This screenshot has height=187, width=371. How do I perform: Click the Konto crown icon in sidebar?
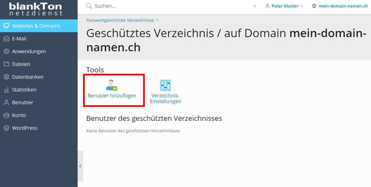[6, 115]
